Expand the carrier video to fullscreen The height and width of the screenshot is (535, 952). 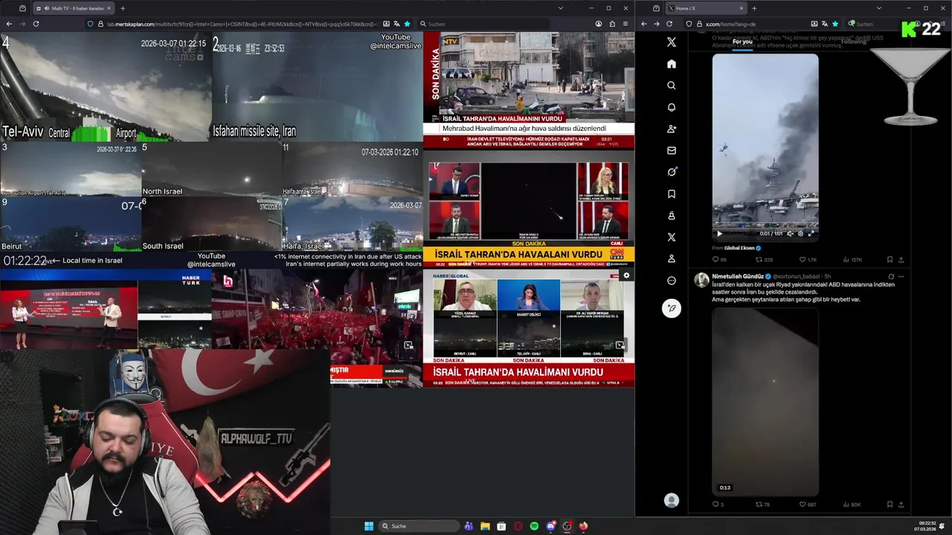point(811,233)
